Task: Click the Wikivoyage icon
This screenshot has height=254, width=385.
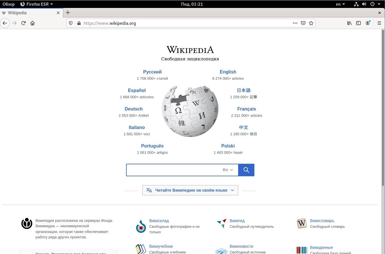Action: point(222,224)
